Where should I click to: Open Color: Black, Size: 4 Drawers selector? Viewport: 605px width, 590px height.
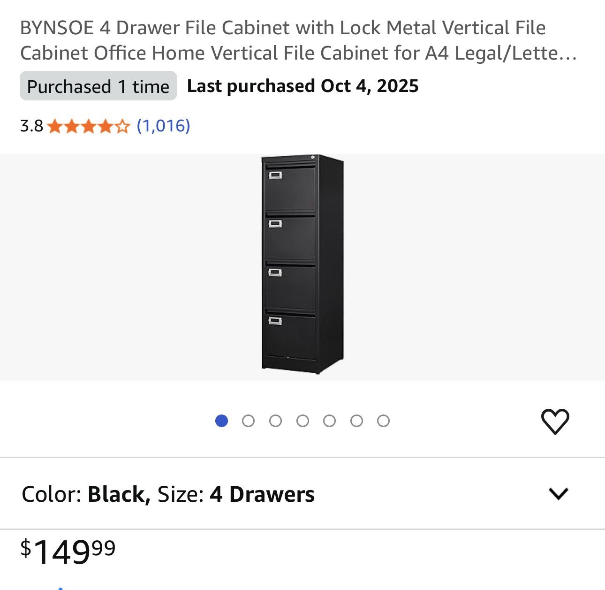tap(168, 494)
